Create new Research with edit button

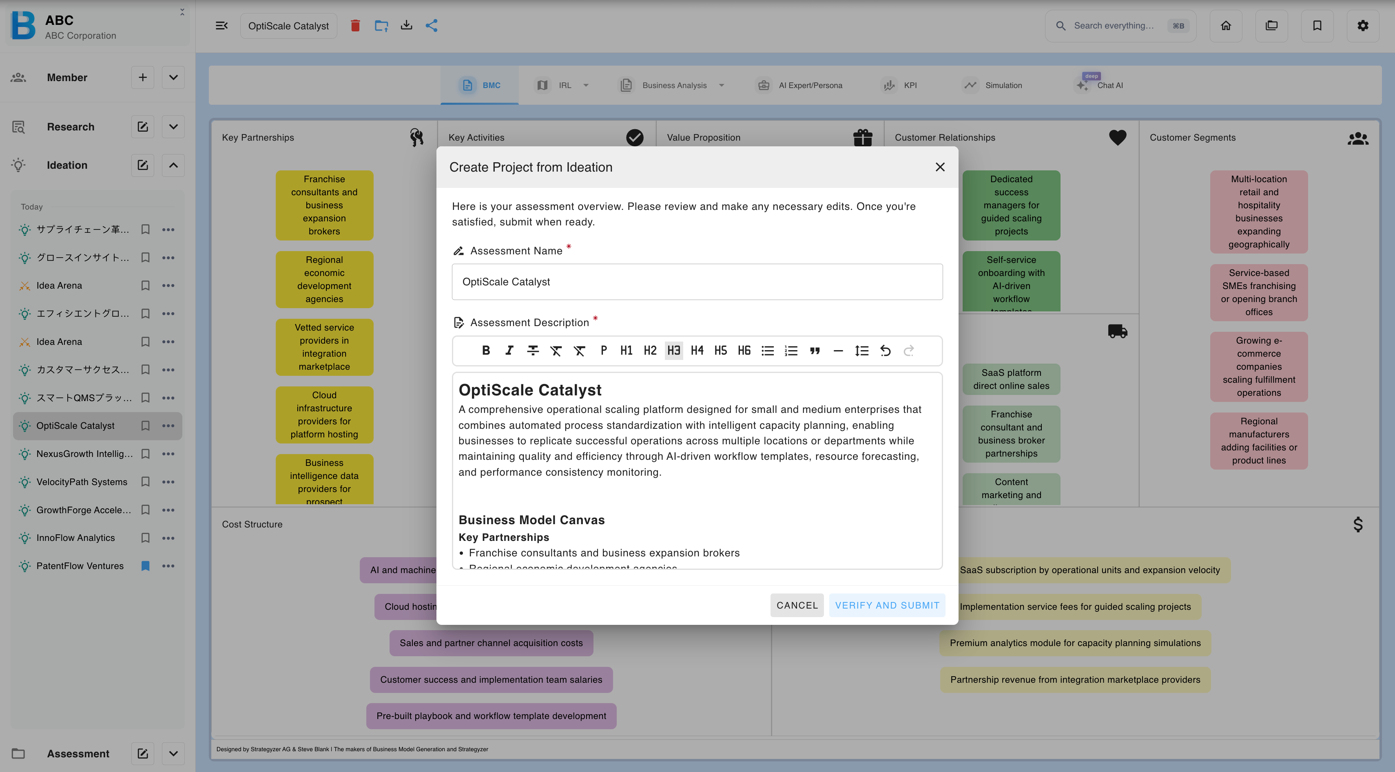click(x=142, y=127)
